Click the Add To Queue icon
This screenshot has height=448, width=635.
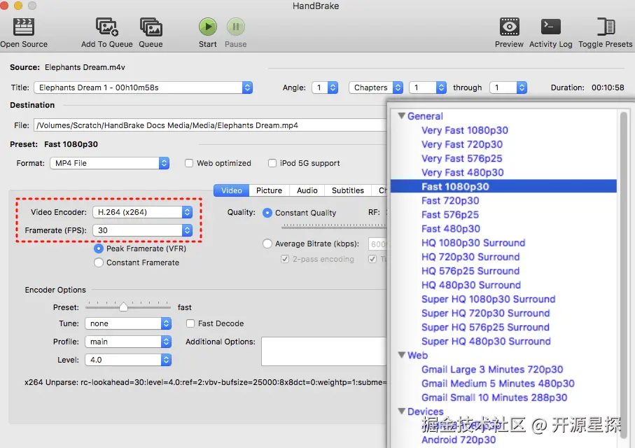pyautogui.click(x=107, y=27)
